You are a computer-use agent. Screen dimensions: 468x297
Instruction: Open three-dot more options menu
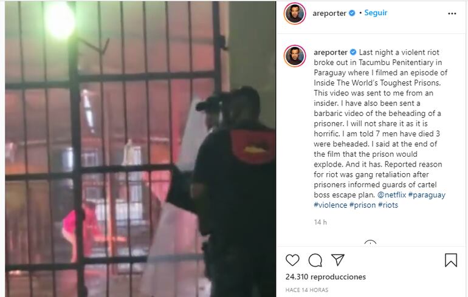[452, 13]
